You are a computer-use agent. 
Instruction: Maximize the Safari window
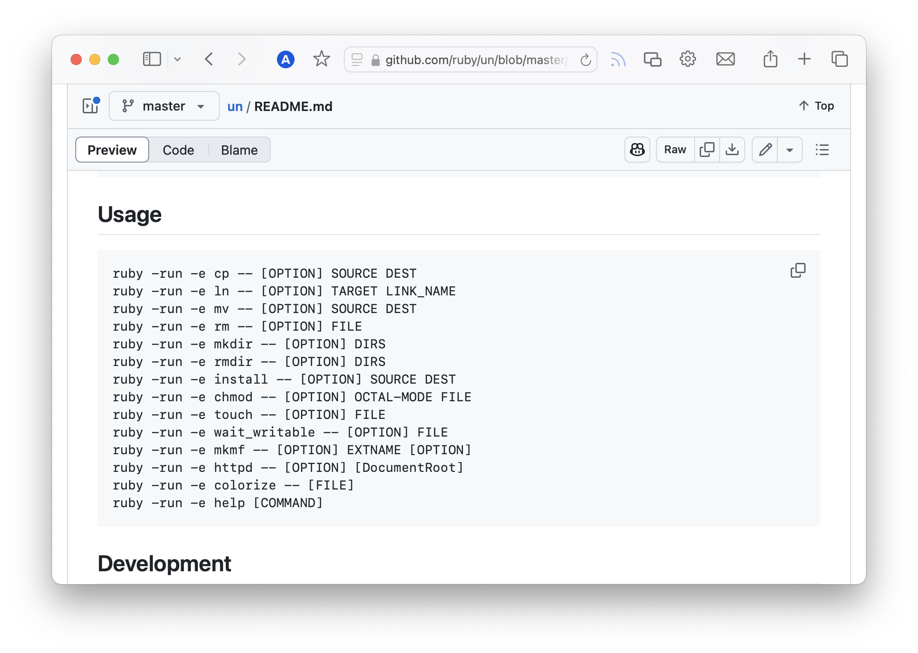pos(113,59)
